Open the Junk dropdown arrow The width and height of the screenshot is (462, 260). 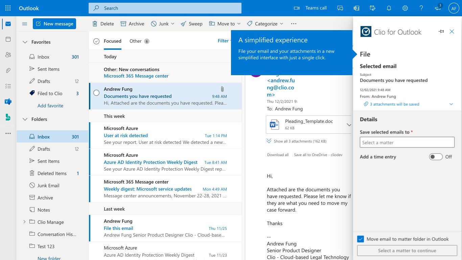[173, 24]
